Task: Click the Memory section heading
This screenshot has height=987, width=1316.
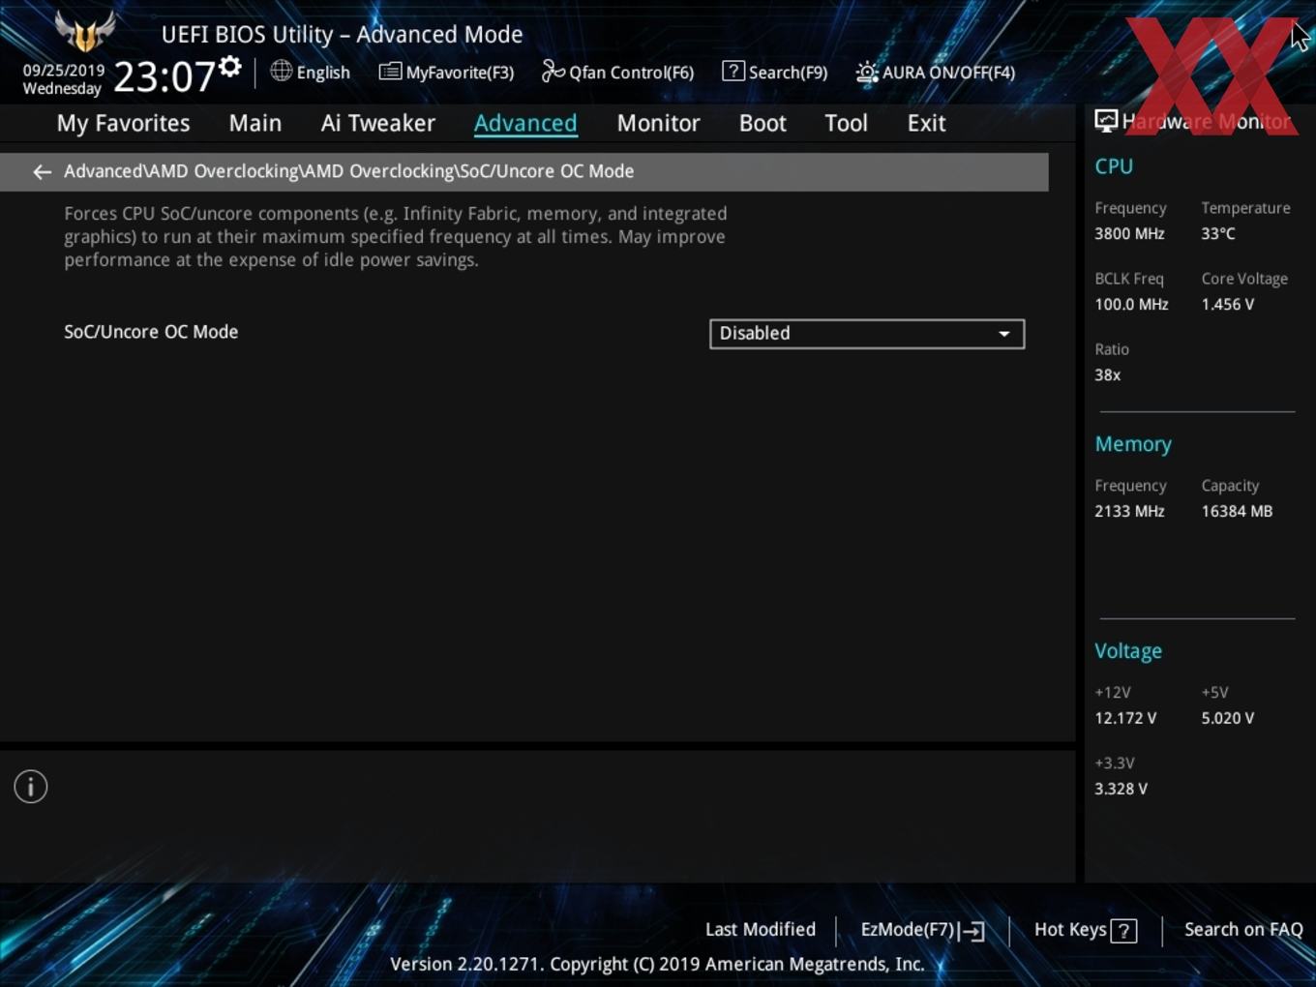Action: click(1133, 444)
